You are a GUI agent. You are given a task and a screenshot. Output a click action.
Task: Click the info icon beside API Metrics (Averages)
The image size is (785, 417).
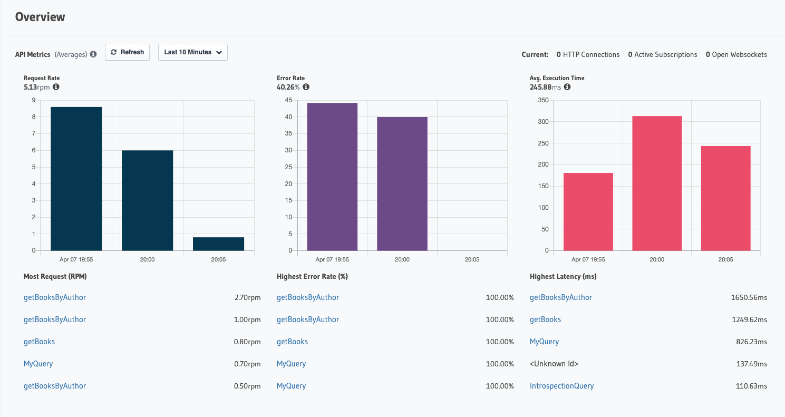pyautogui.click(x=93, y=54)
